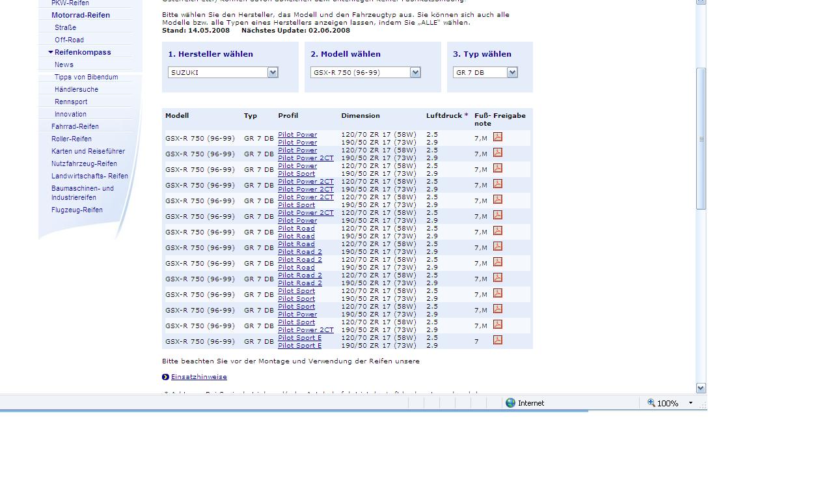Open PDF for the Pilot Road 2 / Pilot Road 2 row
Viewport: 833px width, 504px height.
(497, 277)
